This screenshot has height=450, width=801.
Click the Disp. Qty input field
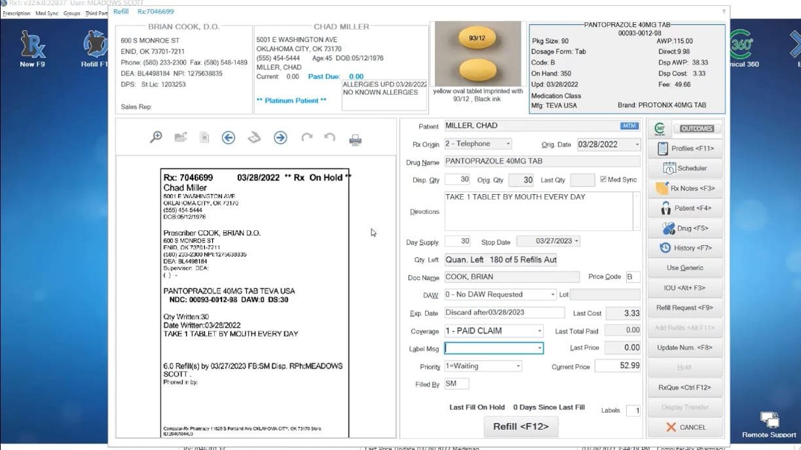coord(457,180)
